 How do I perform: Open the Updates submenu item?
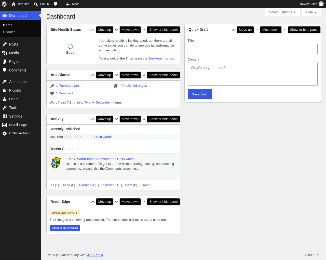[9, 32]
